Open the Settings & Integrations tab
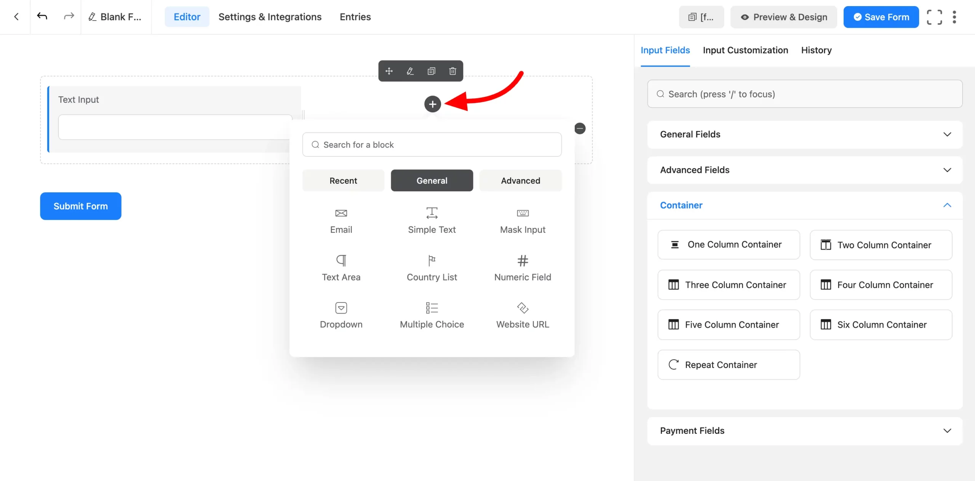The image size is (975, 481). [x=270, y=17]
